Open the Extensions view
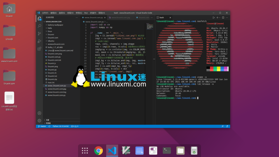Screen dimensions: 279x157 39,49
